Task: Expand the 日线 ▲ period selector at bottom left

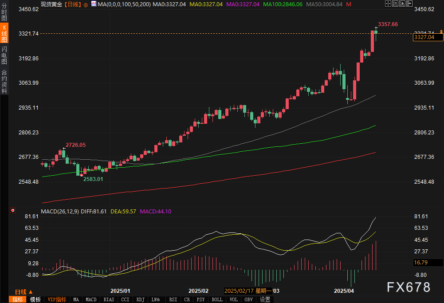Action: (23, 291)
